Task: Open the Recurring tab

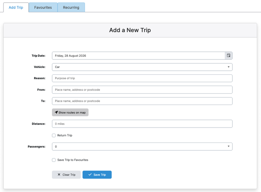Action: [71, 7]
